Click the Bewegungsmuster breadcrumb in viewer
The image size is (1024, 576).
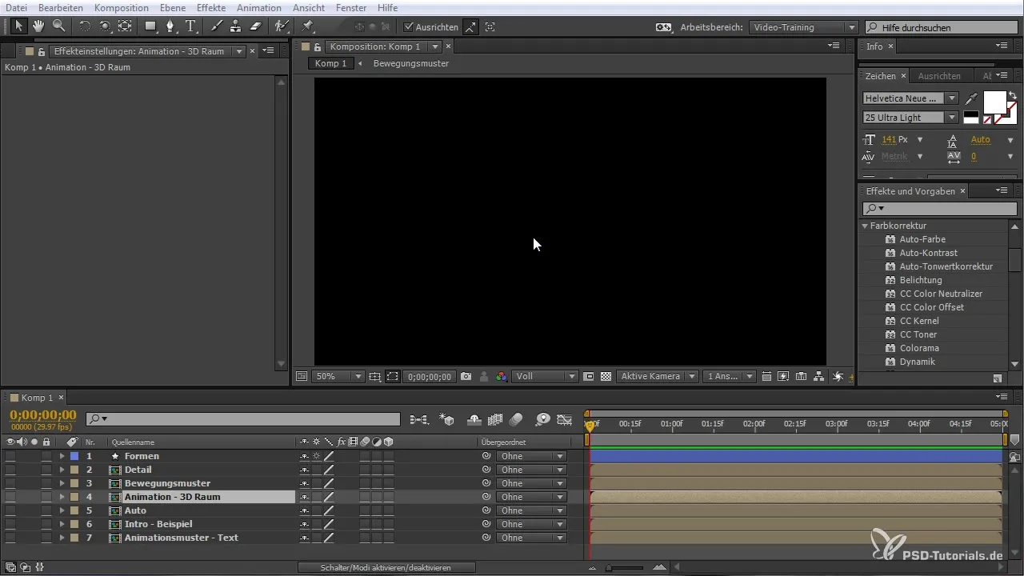(x=410, y=63)
